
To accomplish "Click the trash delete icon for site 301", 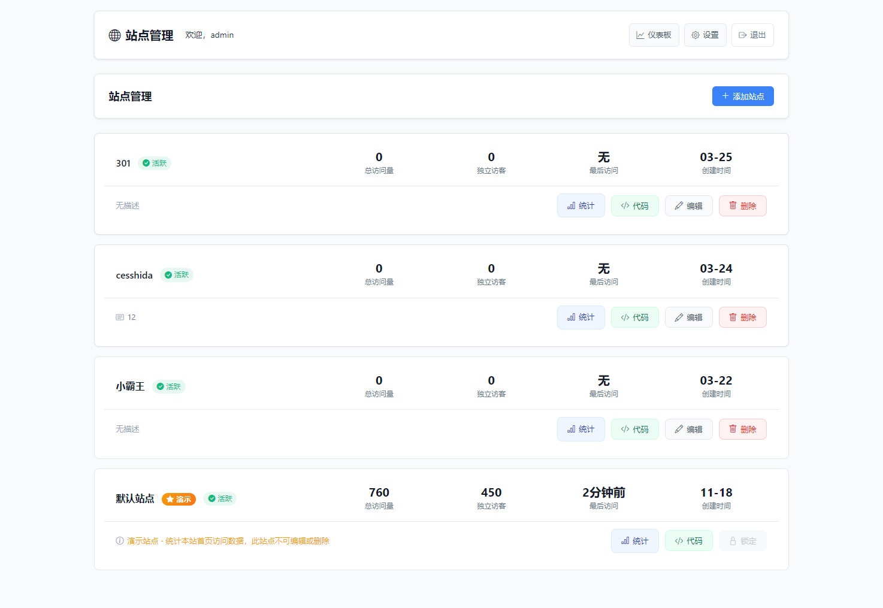I will tap(733, 205).
